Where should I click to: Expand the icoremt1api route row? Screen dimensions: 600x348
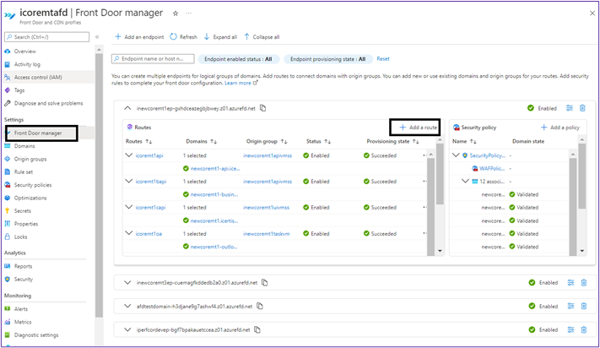click(129, 155)
